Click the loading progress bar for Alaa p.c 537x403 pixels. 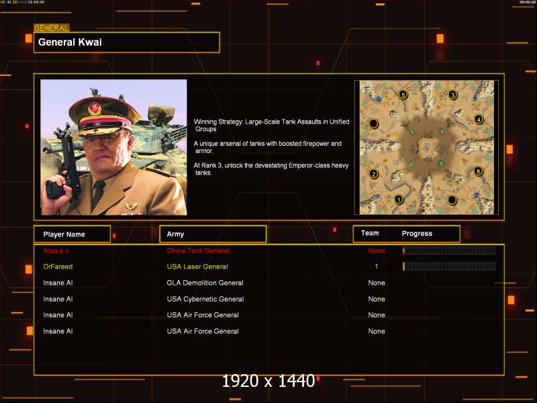click(449, 251)
